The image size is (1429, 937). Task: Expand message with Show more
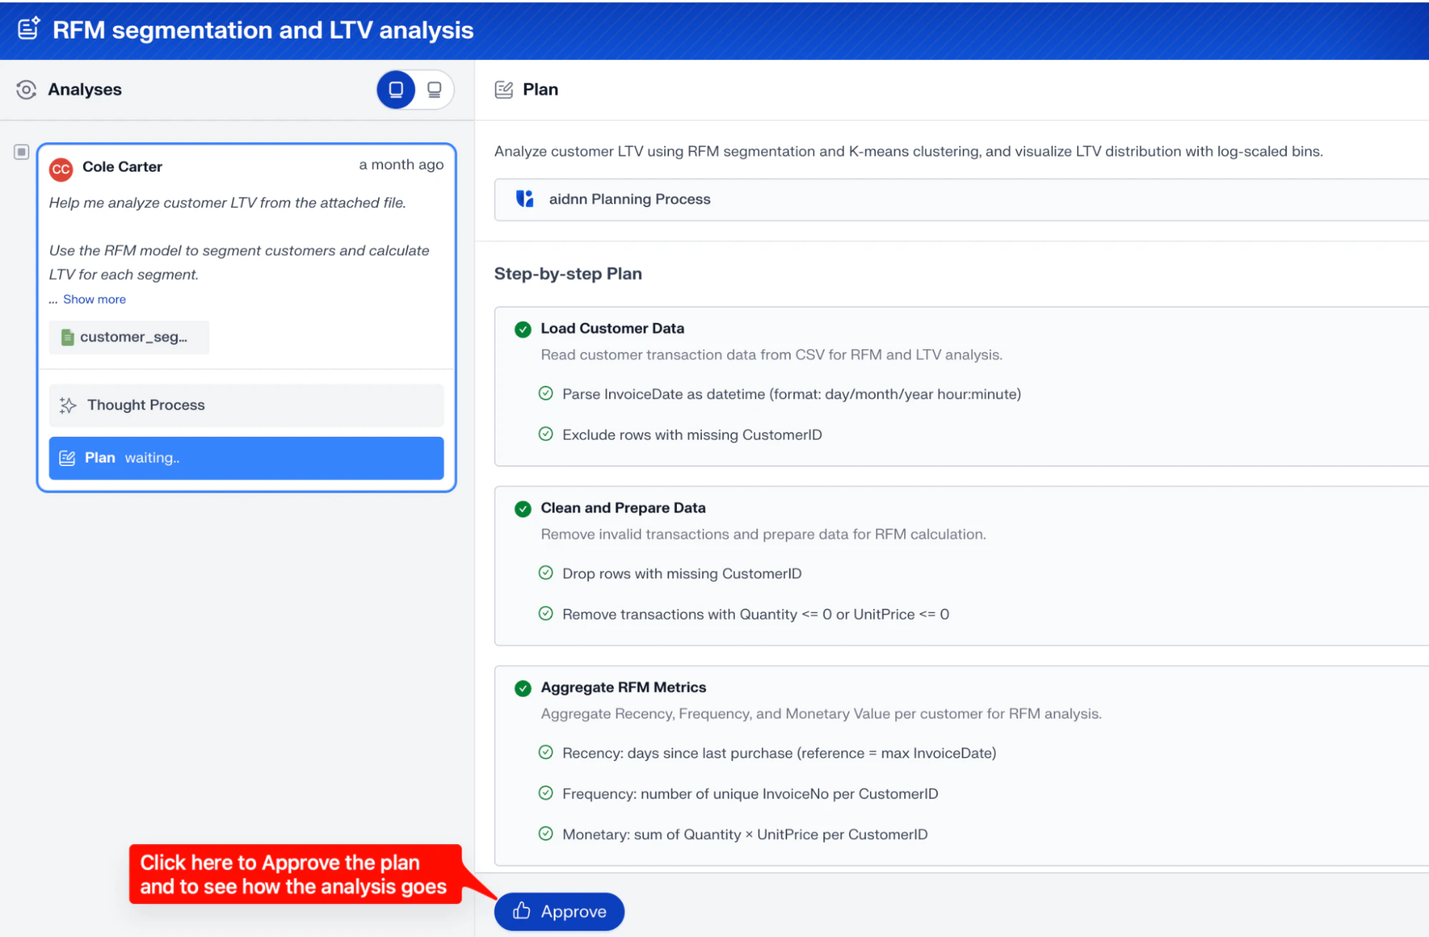coord(94,299)
